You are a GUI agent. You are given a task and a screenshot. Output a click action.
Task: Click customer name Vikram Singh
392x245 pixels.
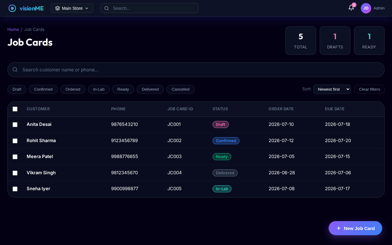pos(41,173)
